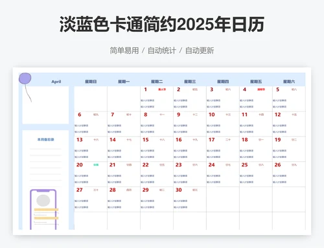Click the subtitle text 自动统计
This screenshot has width=324, height=248.
coord(162,51)
